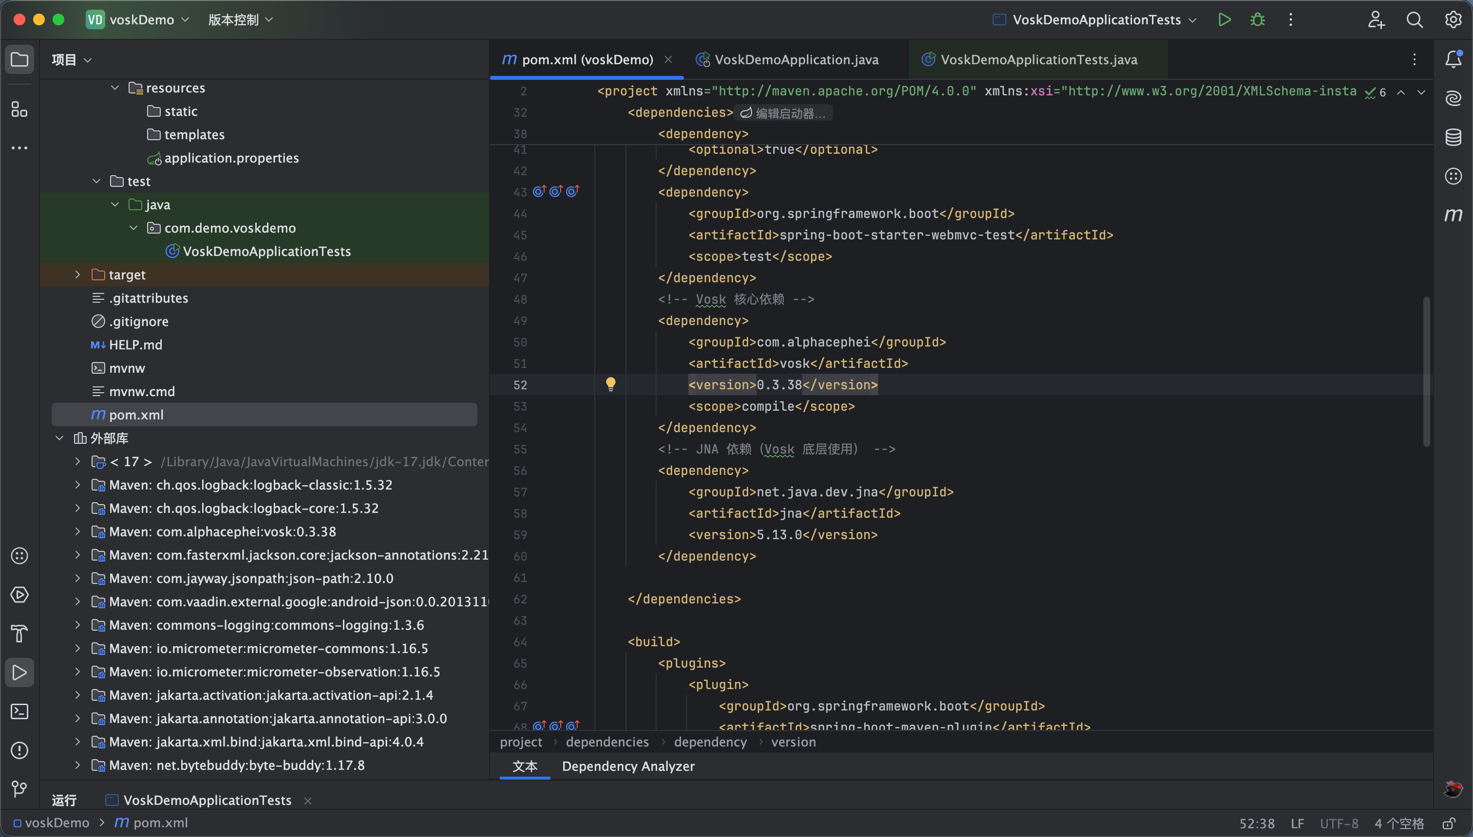
Task: Collapse the 外部库 external libraries node
Action: point(59,438)
